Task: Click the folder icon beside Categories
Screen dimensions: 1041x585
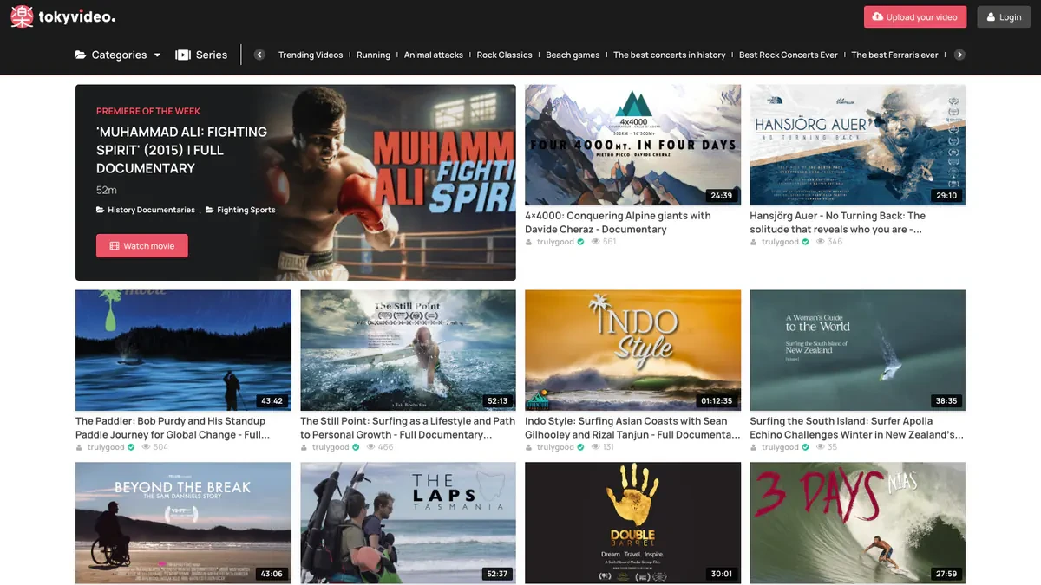Action: (x=81, y=55)
